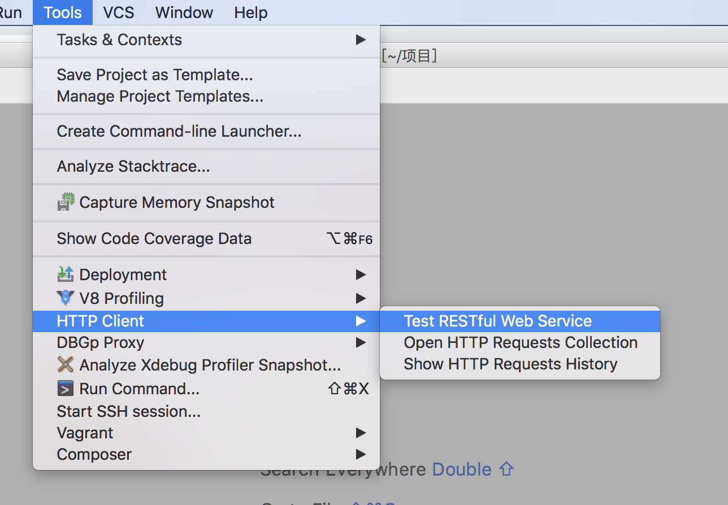
Task: Select Analyze Stacktrace...
Action: coord(206,166)
